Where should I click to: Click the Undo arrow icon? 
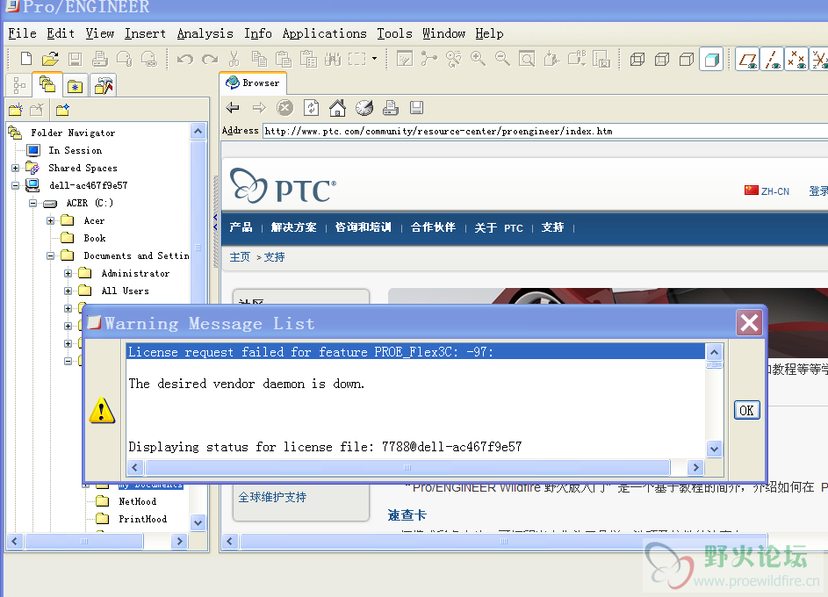pyautogui.click(x=184, y=59)
